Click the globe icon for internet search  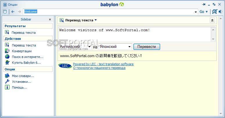tap(7, 57)
